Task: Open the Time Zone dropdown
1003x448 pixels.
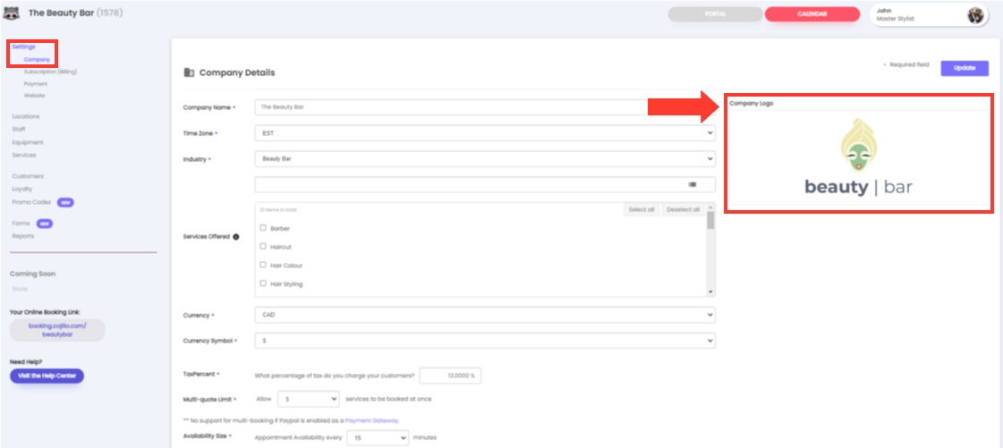Action: click(x=485, y=133)
